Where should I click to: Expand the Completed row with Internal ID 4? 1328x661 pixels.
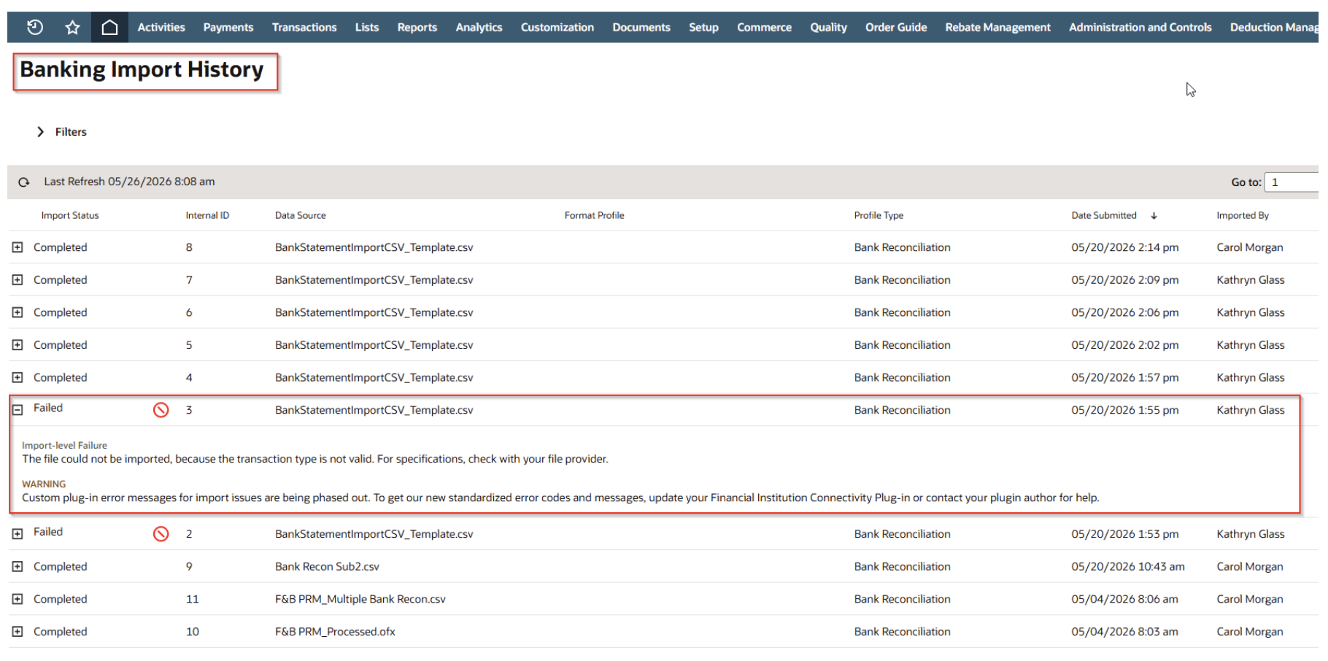(18, 378)
